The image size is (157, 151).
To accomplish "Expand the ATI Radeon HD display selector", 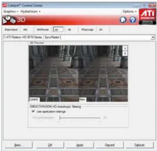I will point(153,37).
